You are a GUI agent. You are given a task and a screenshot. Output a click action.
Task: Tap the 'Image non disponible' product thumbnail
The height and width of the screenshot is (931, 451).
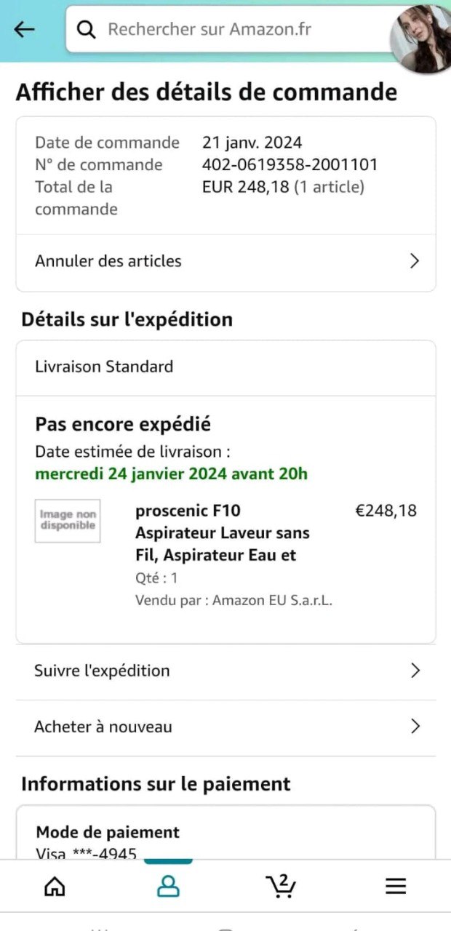68,521
